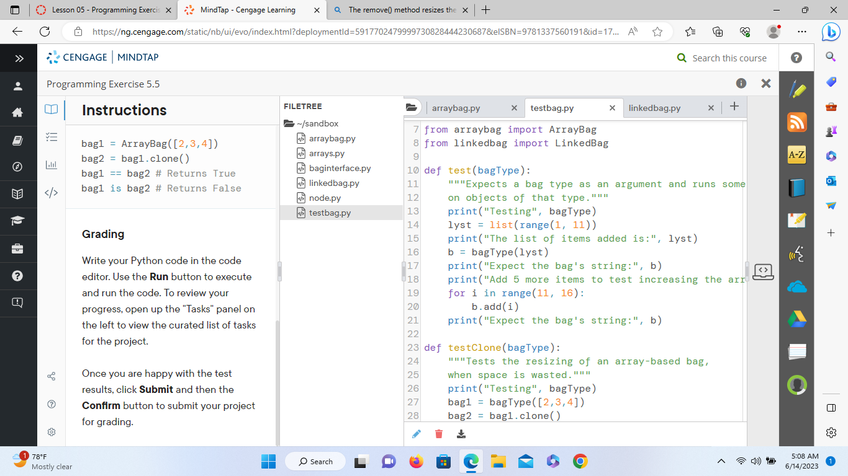Open the OneDrive cloud app icon
Screen dimensions: 848x476
(x=796, y=286)
